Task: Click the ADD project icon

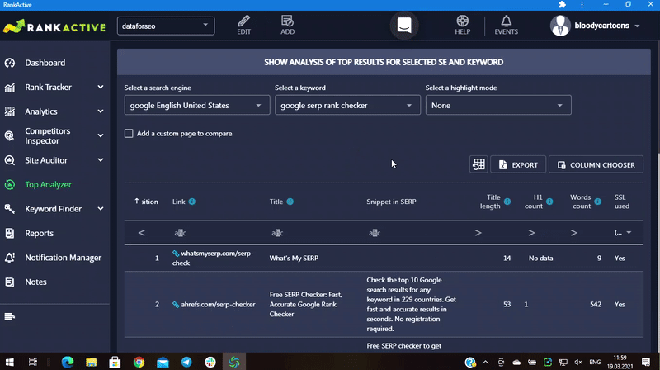Action: pos(287,21)
